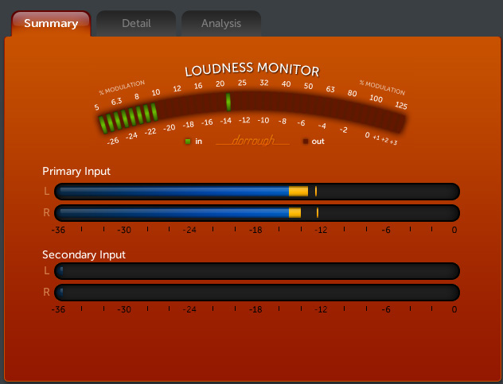
Task: Click the '% MODULATION' label on the right
Action: 382,87
